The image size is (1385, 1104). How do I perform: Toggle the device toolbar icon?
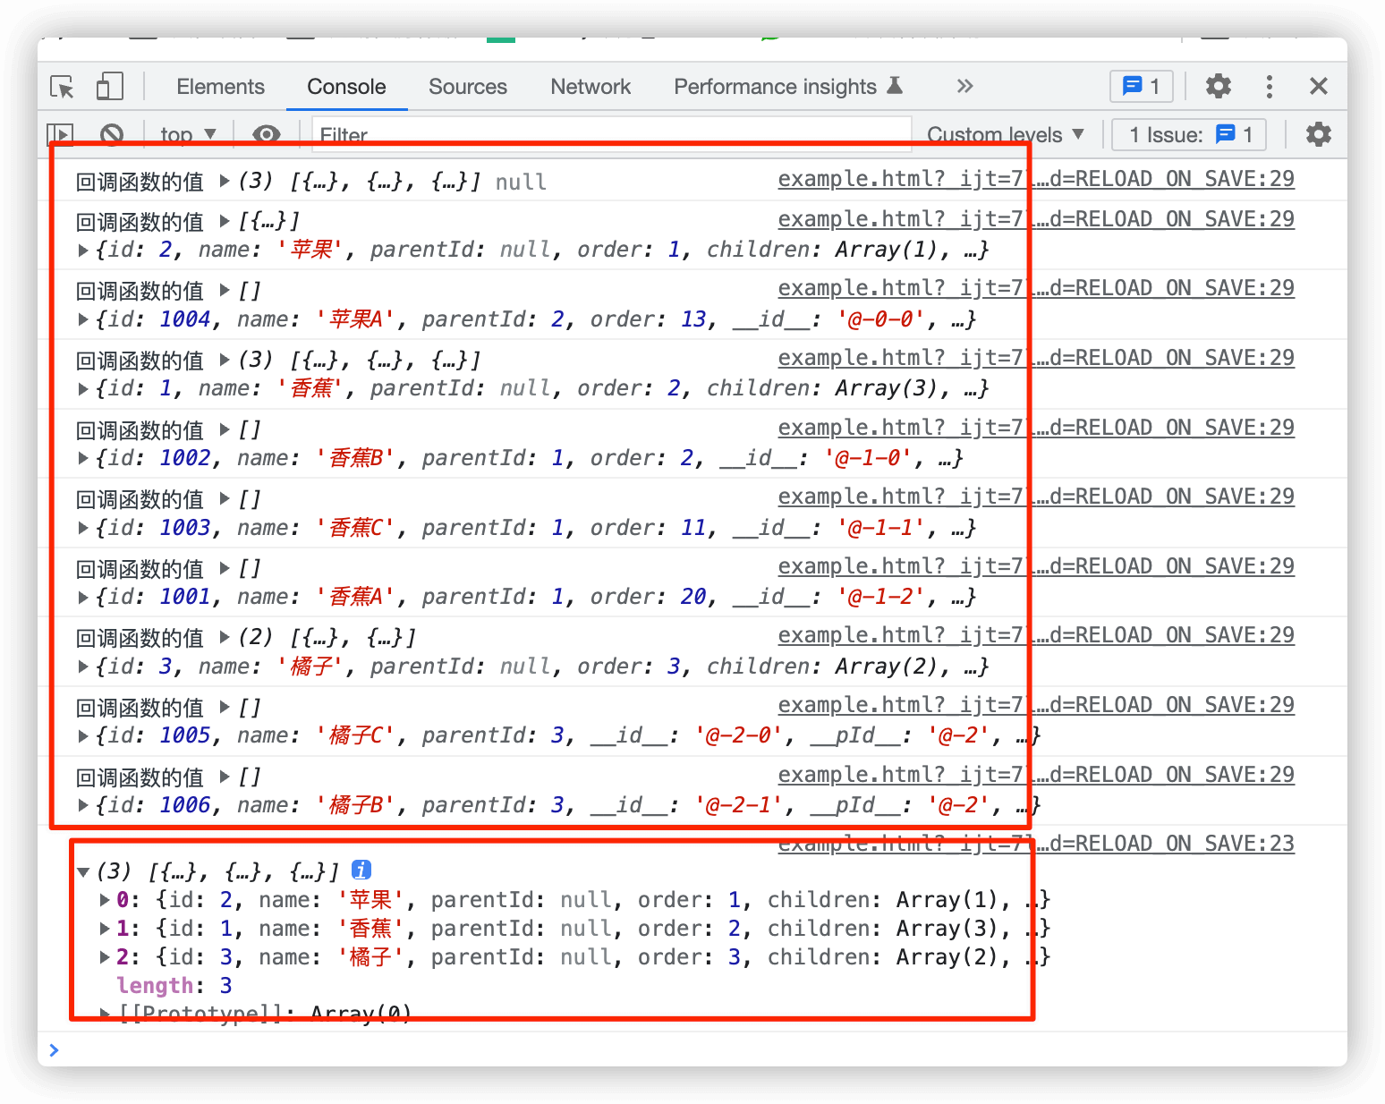click(109, 87)
